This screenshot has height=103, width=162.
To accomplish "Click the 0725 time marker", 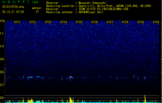I will coord(79,22).
